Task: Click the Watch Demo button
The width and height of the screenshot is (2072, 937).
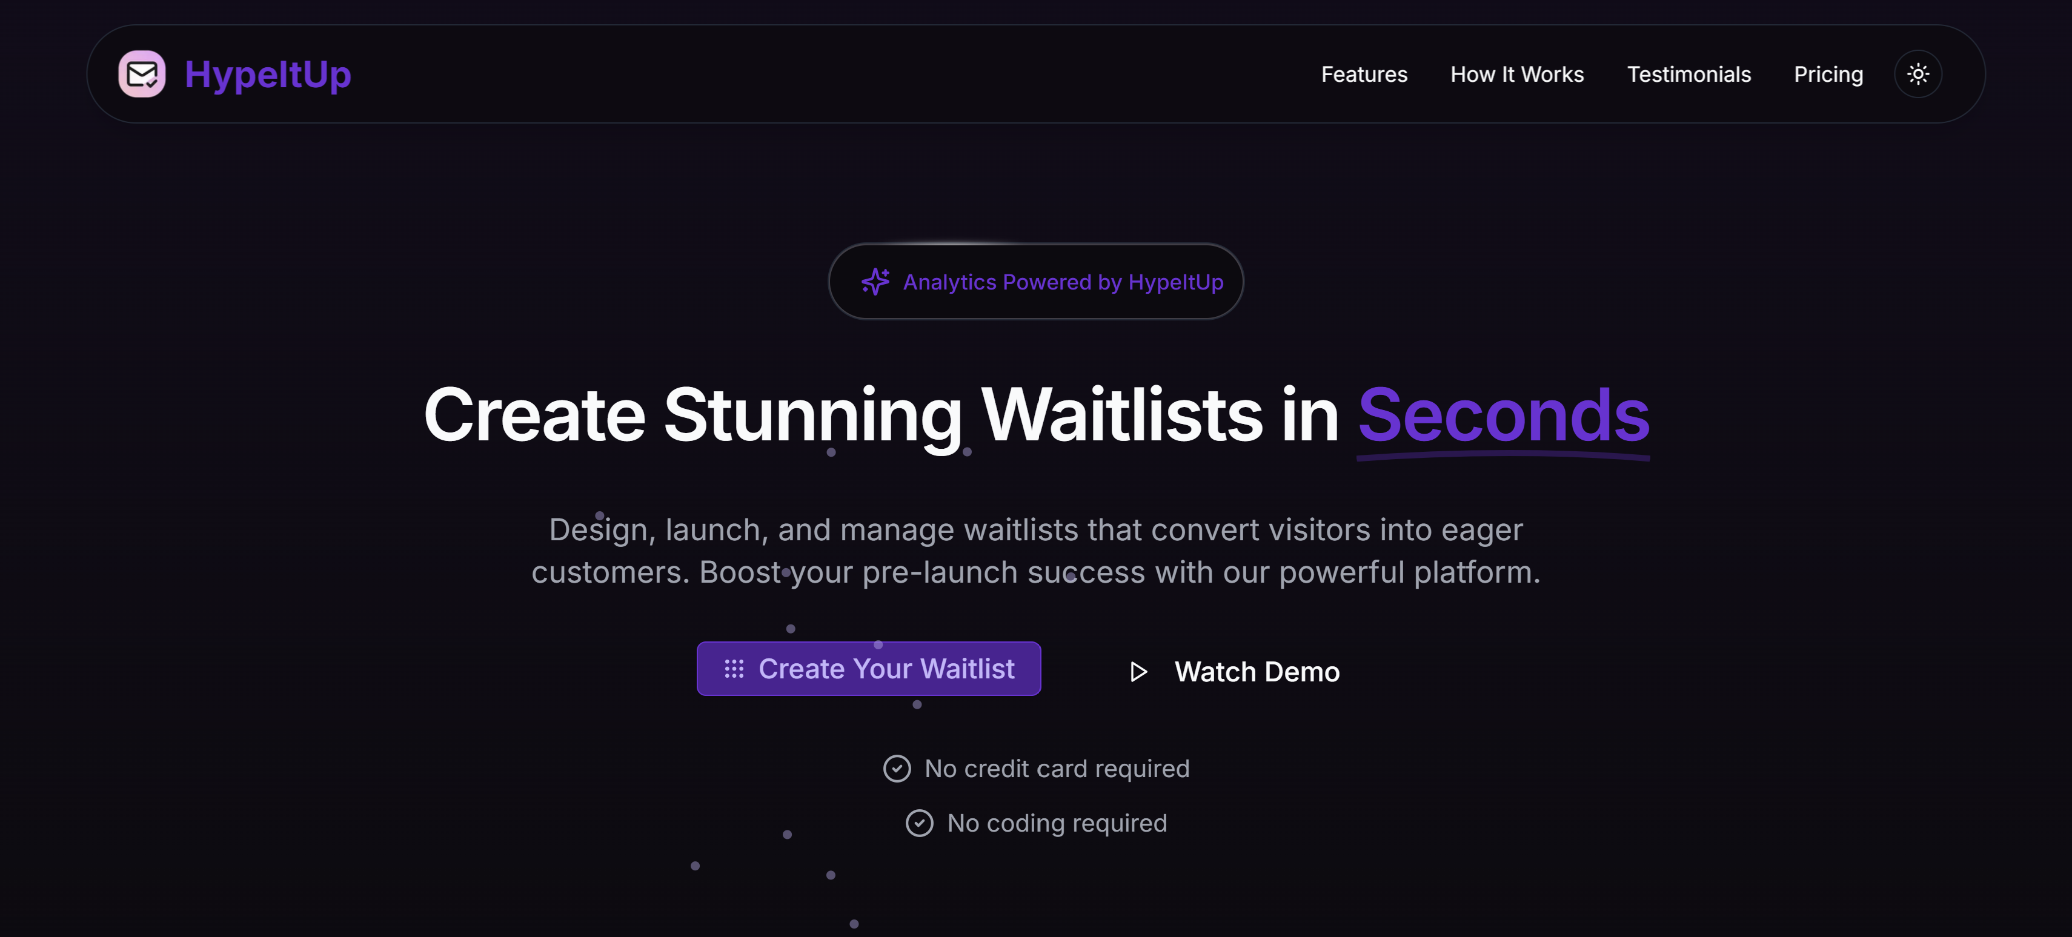Action: (1235, 672)
